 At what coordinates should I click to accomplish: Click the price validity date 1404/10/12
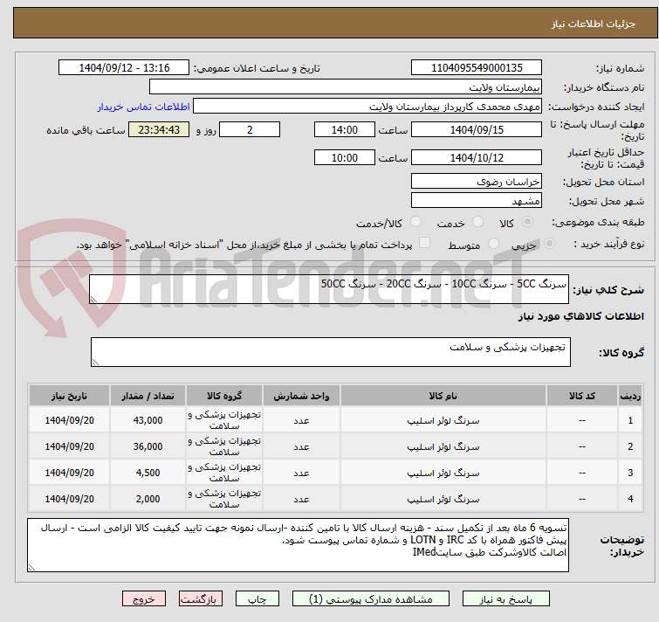[477, 158]
